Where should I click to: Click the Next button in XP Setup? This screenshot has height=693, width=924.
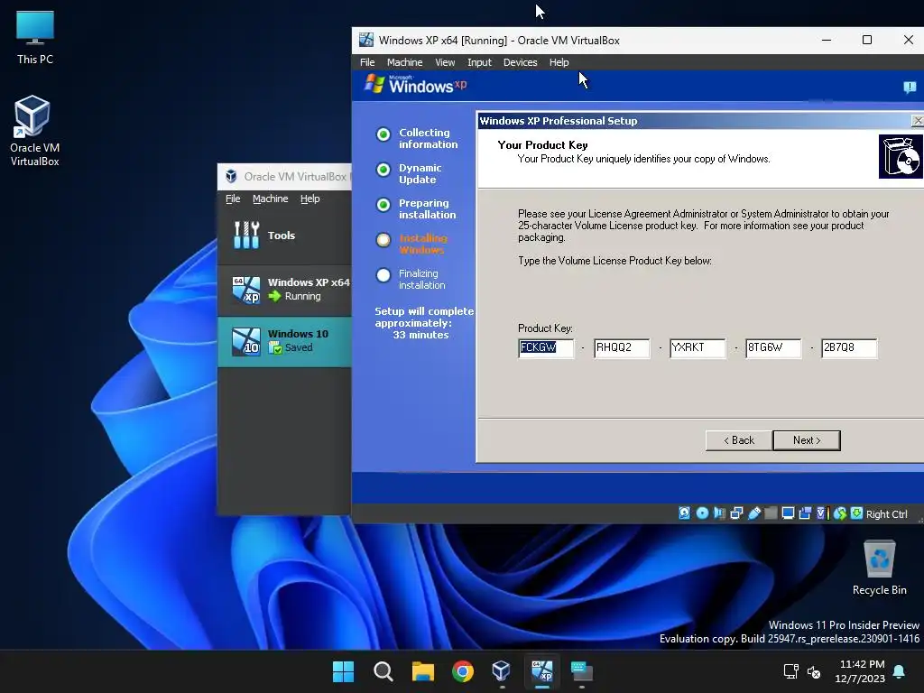click(x=806, y=440)
